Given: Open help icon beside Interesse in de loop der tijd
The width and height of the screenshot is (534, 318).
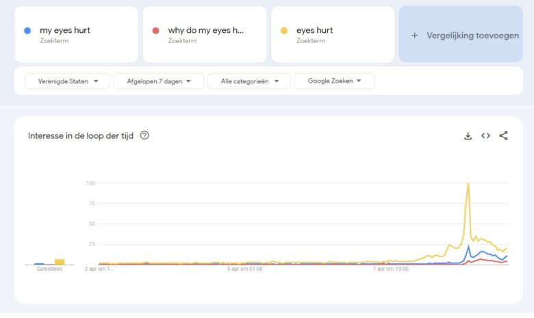Looking at the screenshot, I should pos(144,135).
